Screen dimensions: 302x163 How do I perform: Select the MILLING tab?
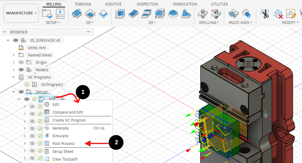[x=54, y=4]
